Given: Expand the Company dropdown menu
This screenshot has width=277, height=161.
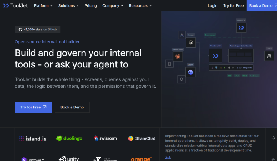Looking at the screenshot, I should (113, 6).
